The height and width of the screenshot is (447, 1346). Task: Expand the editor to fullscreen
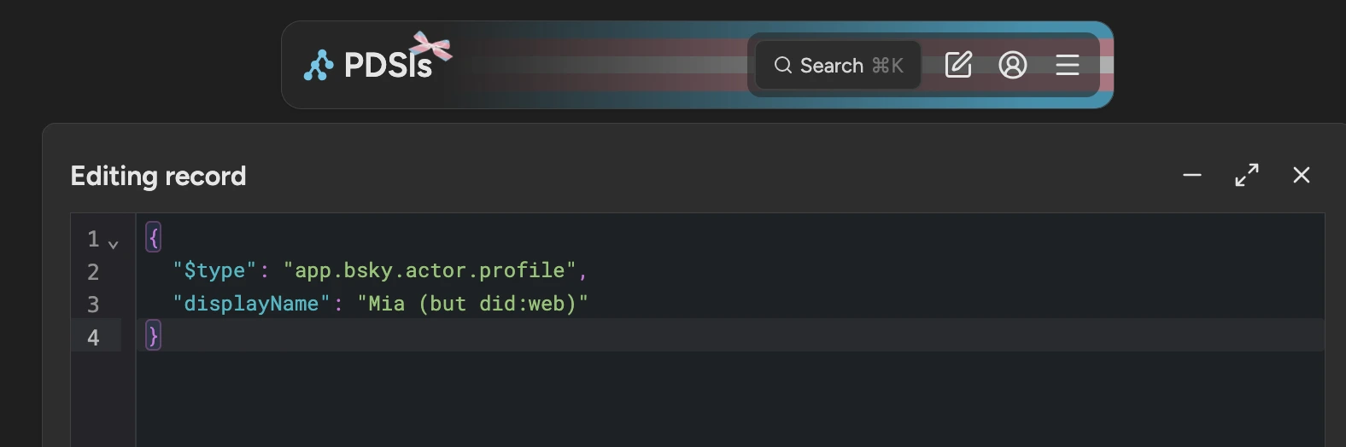pos(1247,175)
